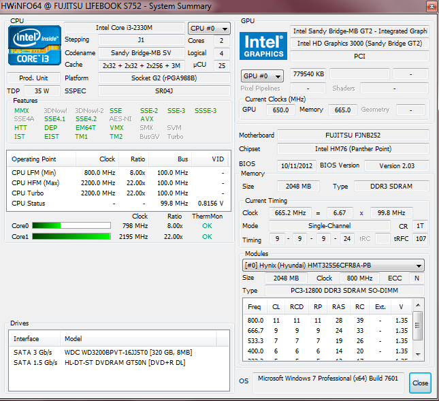Viewport: 439px width, 401px height.
Task: Expand the Hynix HMT325S6CFR8A-PB module dropdown
Action: [334, 266]
